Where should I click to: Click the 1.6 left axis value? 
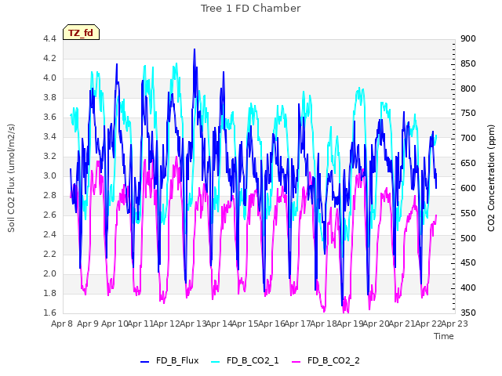[x=49, y=313]
